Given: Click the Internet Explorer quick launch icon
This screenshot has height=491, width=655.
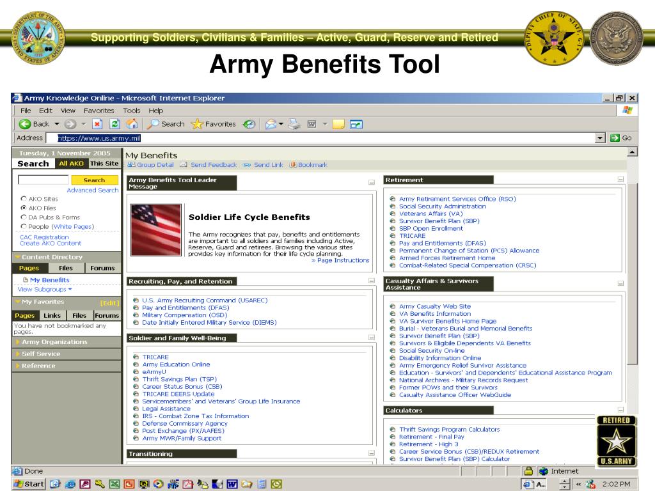Looking at the screenshot, I should (x=70, y=485).
